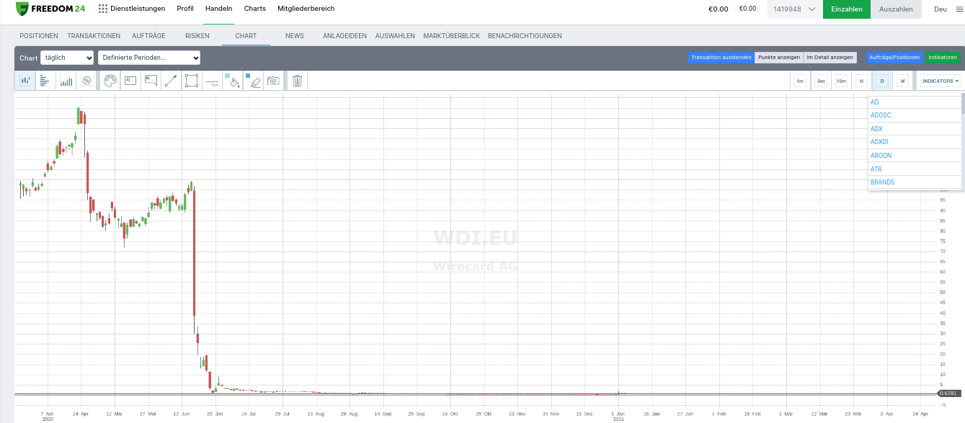Collapse the INDICATORS dropdown
The height and width of the screenshot is (423, 965).
click(940, 81)
